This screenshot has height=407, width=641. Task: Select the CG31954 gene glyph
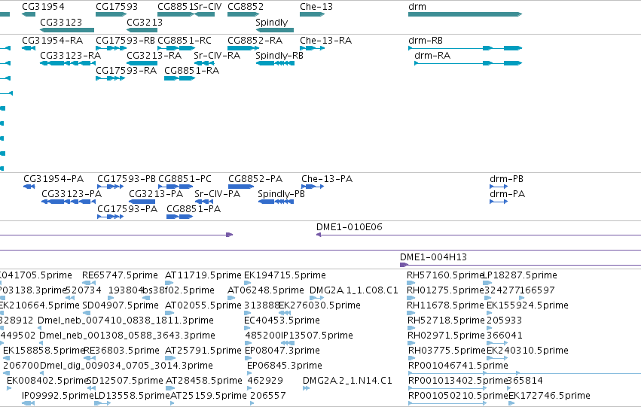tap(29, 14)
